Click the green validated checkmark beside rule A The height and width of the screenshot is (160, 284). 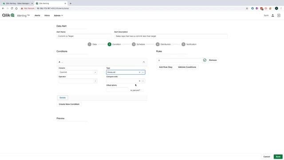click(x=205, y=60)
